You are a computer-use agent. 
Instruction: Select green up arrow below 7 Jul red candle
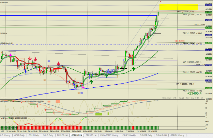[133, 69]
